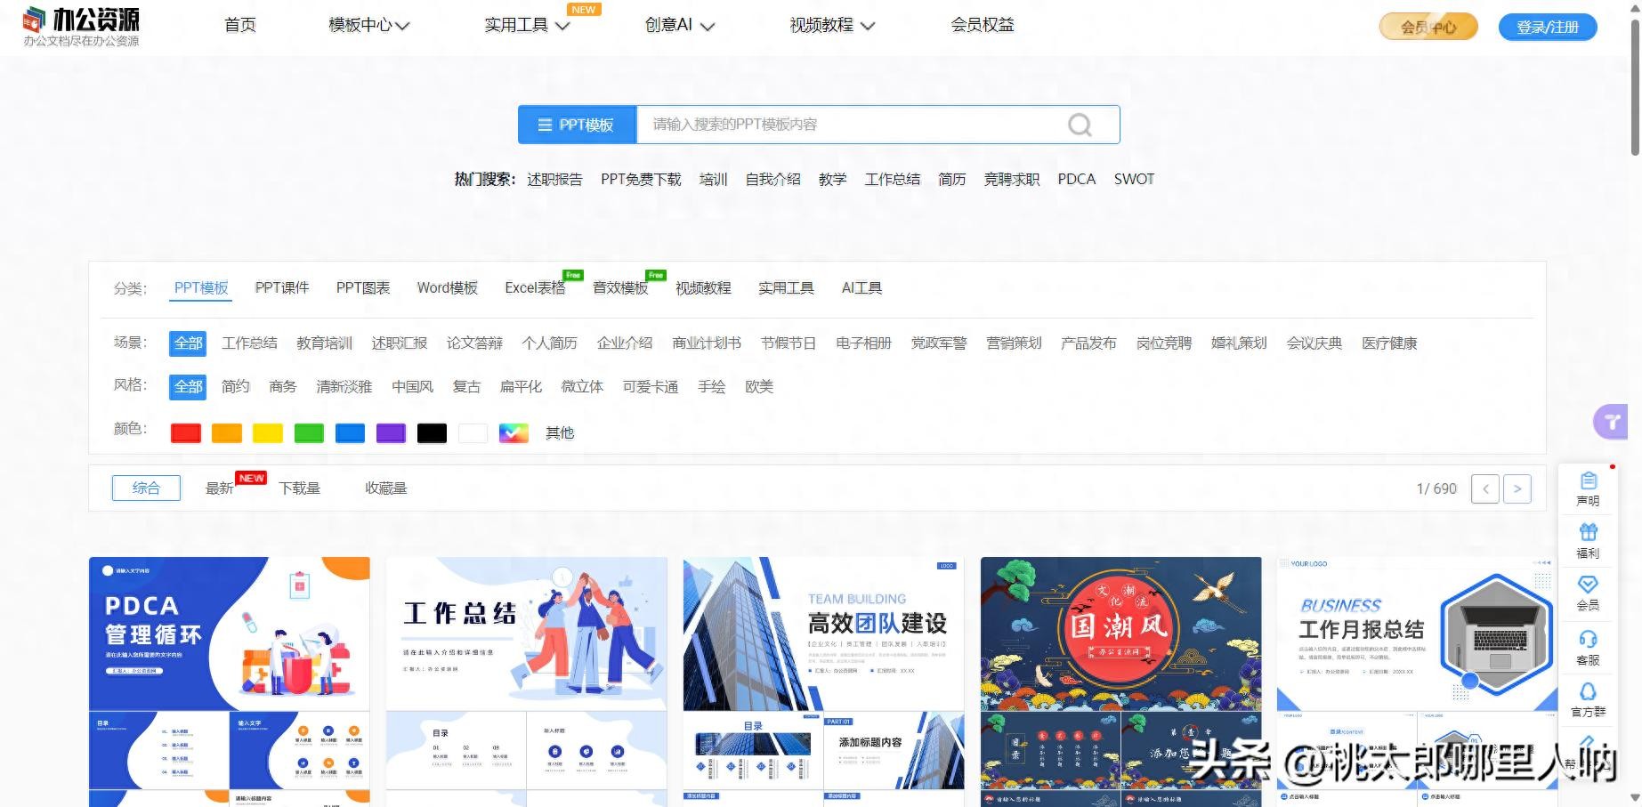This screenshot has height=807, width=1642.
Task: Click the 官方群 sidebar icon
Action: (x=1588, y=699)
